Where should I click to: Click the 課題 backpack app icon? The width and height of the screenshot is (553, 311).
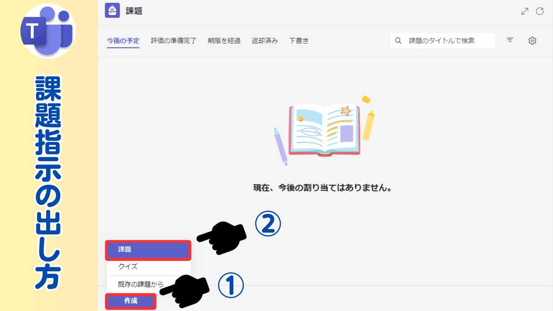tap(112, 11)
